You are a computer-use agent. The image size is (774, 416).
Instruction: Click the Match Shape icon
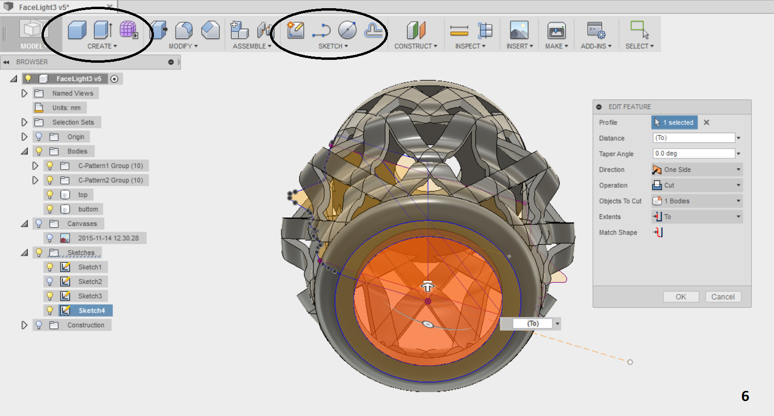click(x=658, y=232)
